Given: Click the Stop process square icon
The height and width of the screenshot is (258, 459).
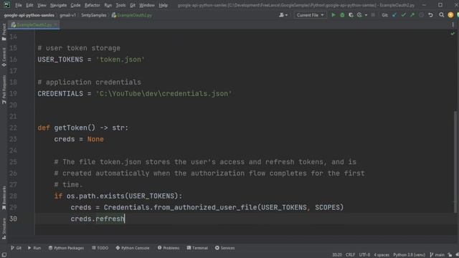Looking at the screenshot, I should click(373, 15).
